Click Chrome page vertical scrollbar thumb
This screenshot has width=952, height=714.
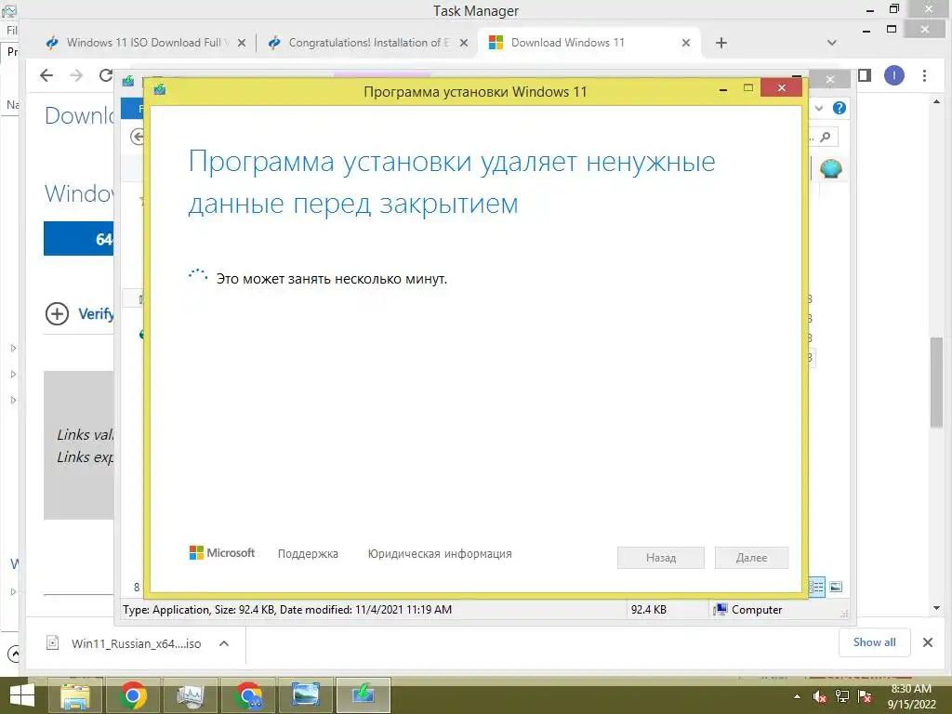pos(936,382)
